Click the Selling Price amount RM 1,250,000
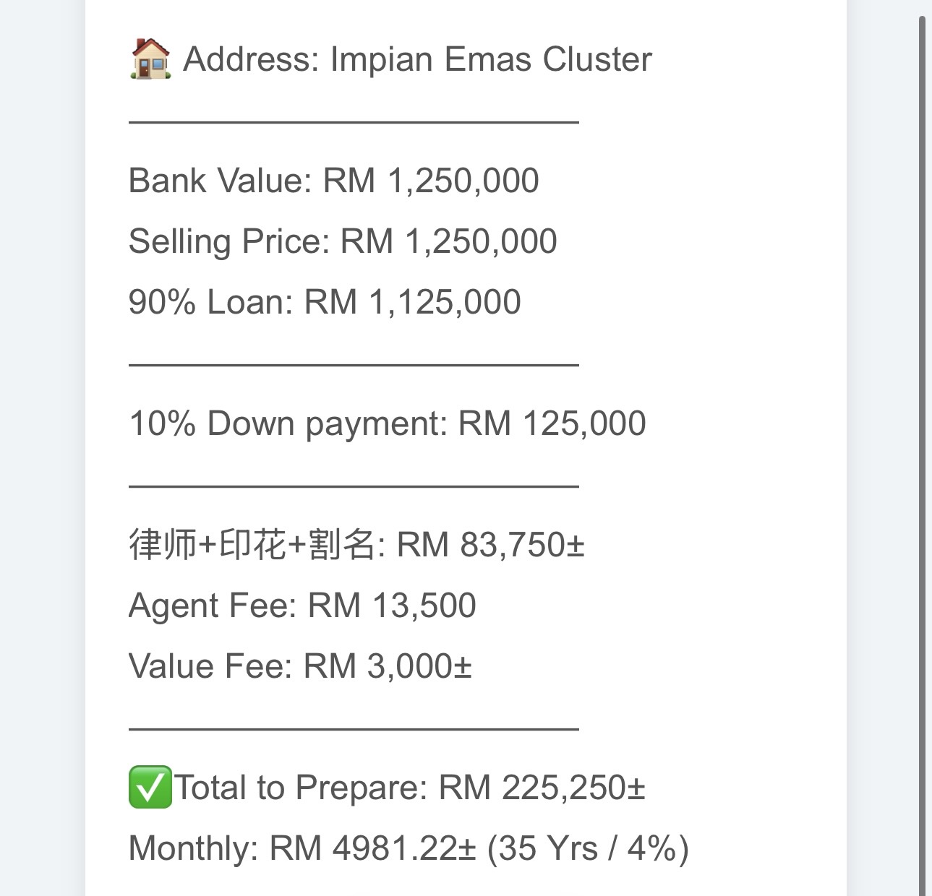Viewport: 932px width, 896px height. coord(448,241)
